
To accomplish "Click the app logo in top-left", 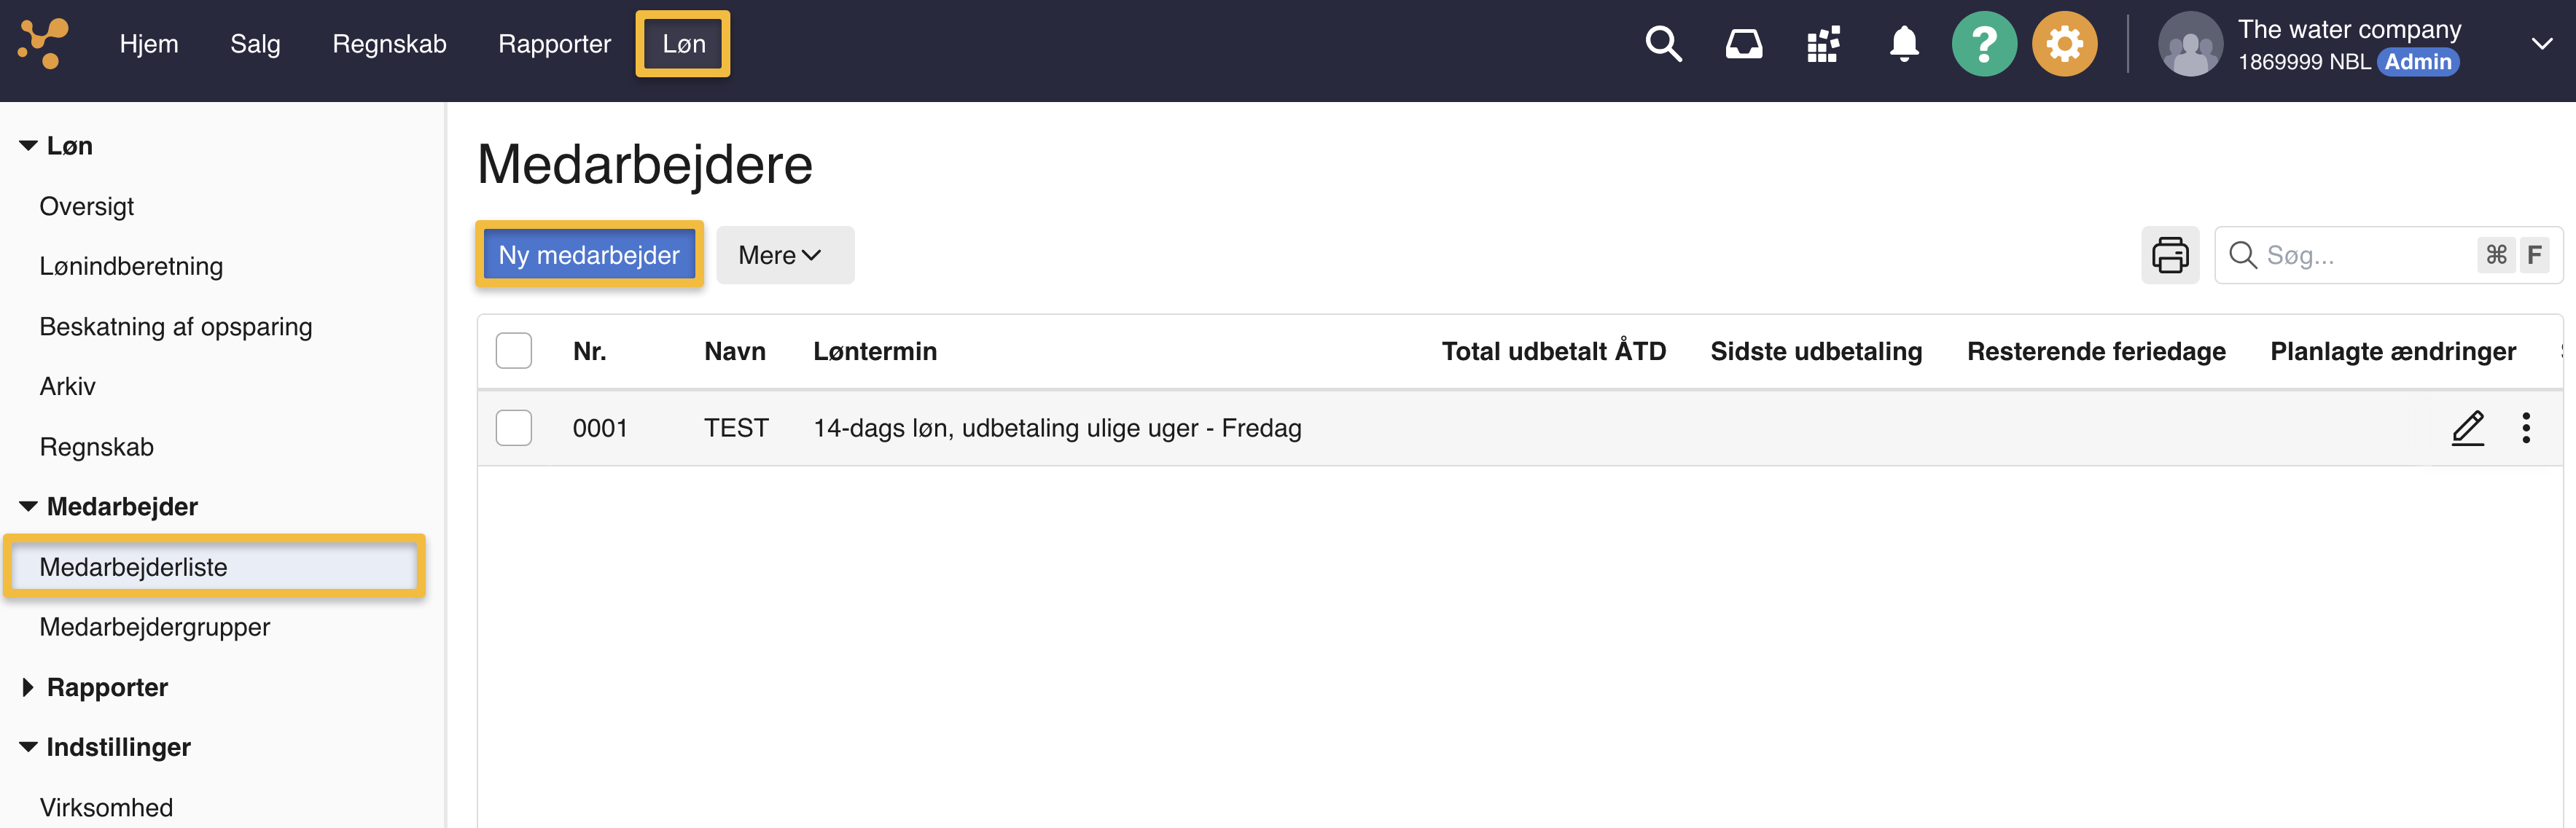I will coord(43,44).
